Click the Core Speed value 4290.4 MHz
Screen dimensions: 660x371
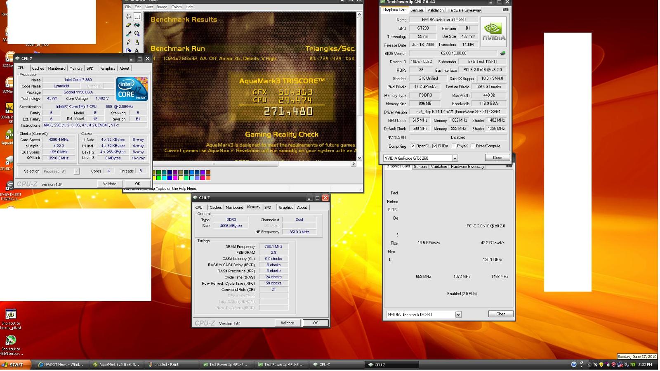coord(59,140)
